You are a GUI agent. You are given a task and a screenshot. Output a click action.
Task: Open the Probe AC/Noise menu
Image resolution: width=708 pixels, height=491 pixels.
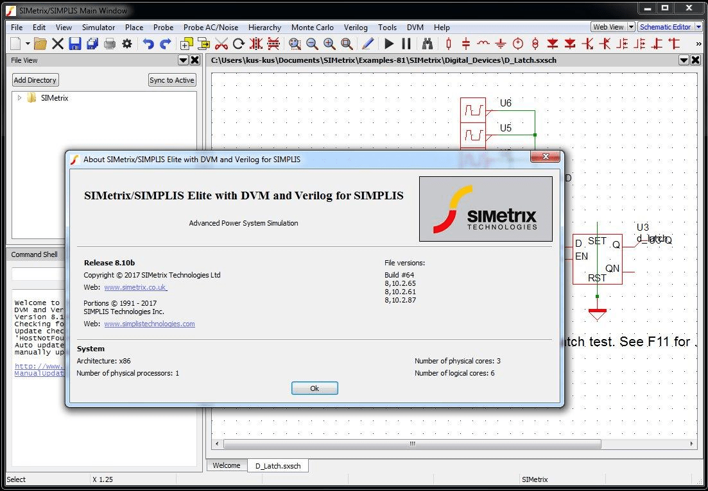tap(211, 27)
